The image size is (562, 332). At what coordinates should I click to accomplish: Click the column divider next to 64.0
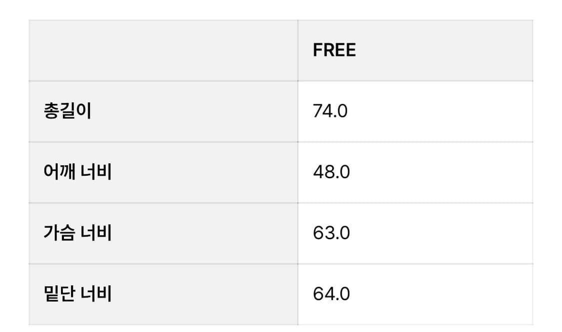(x=298, y=295)
